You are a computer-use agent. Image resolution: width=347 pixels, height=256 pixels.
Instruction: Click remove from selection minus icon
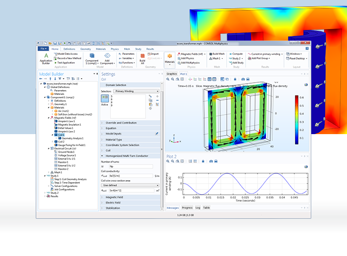(157, 100)
